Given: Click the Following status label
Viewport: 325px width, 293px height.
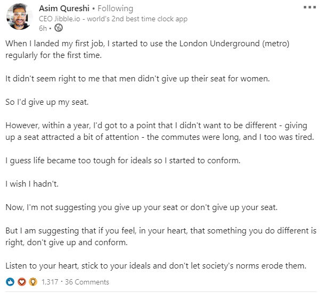Looking at the screenshot, I should point(115,9).
